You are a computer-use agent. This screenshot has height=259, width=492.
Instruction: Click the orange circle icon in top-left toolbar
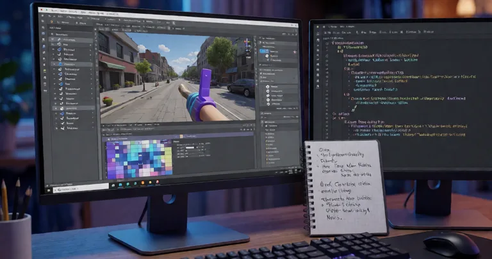click(x=51, y=21)
